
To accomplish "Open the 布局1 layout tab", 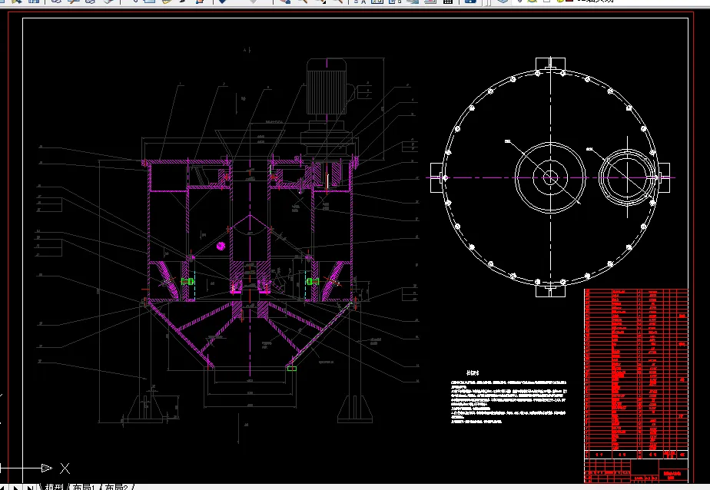I will (x=84, y=487).
